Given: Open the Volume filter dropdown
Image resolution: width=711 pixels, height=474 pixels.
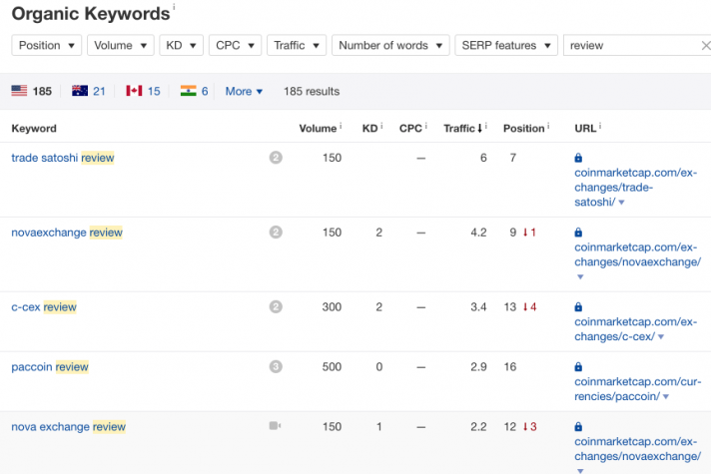Looking at the screenshot, I should 120,45.
